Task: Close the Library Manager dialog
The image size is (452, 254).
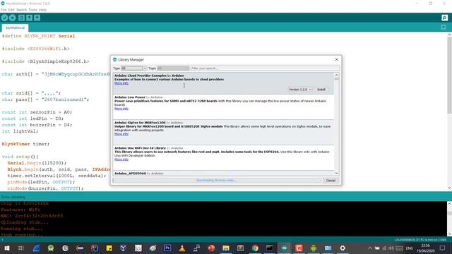Action: point(336,59)
